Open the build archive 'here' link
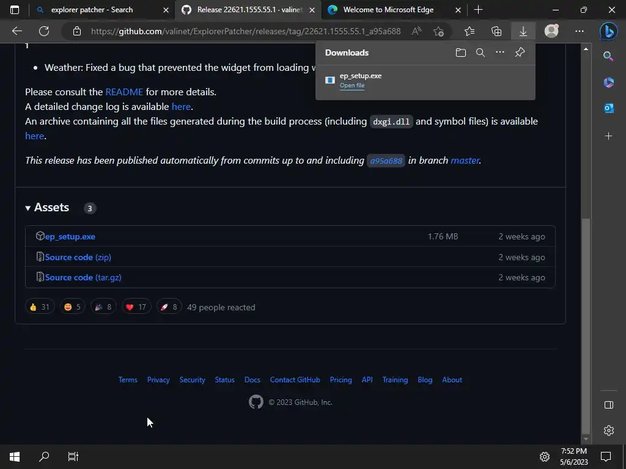 click(34, 136)
